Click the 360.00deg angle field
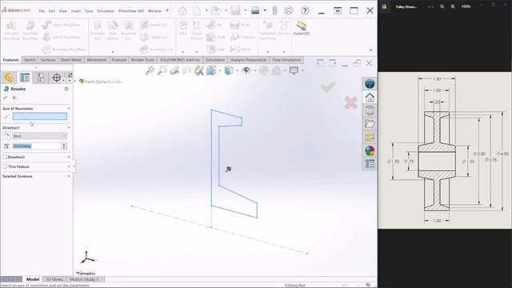Viewport: 512px width, 288px height. [36, 146]
